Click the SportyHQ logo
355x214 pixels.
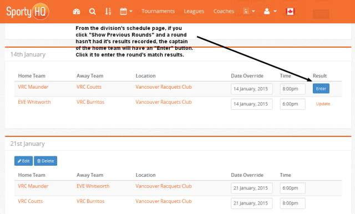[x=27, y=11]
